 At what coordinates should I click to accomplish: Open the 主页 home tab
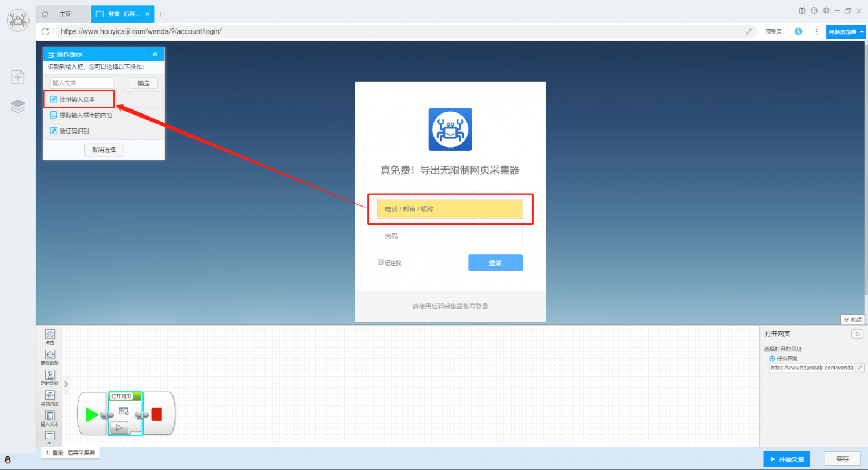(63, 14)
